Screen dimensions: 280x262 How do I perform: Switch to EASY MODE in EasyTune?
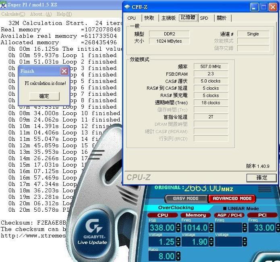(x=186, y=198)
